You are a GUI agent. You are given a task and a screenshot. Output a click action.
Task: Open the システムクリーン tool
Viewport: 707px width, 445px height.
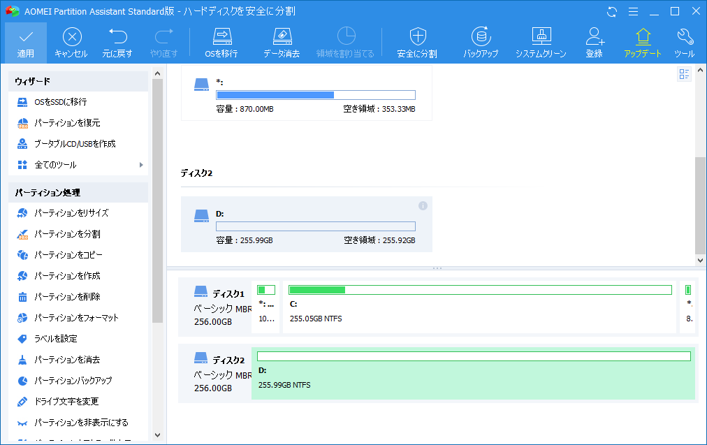(541, 43)
